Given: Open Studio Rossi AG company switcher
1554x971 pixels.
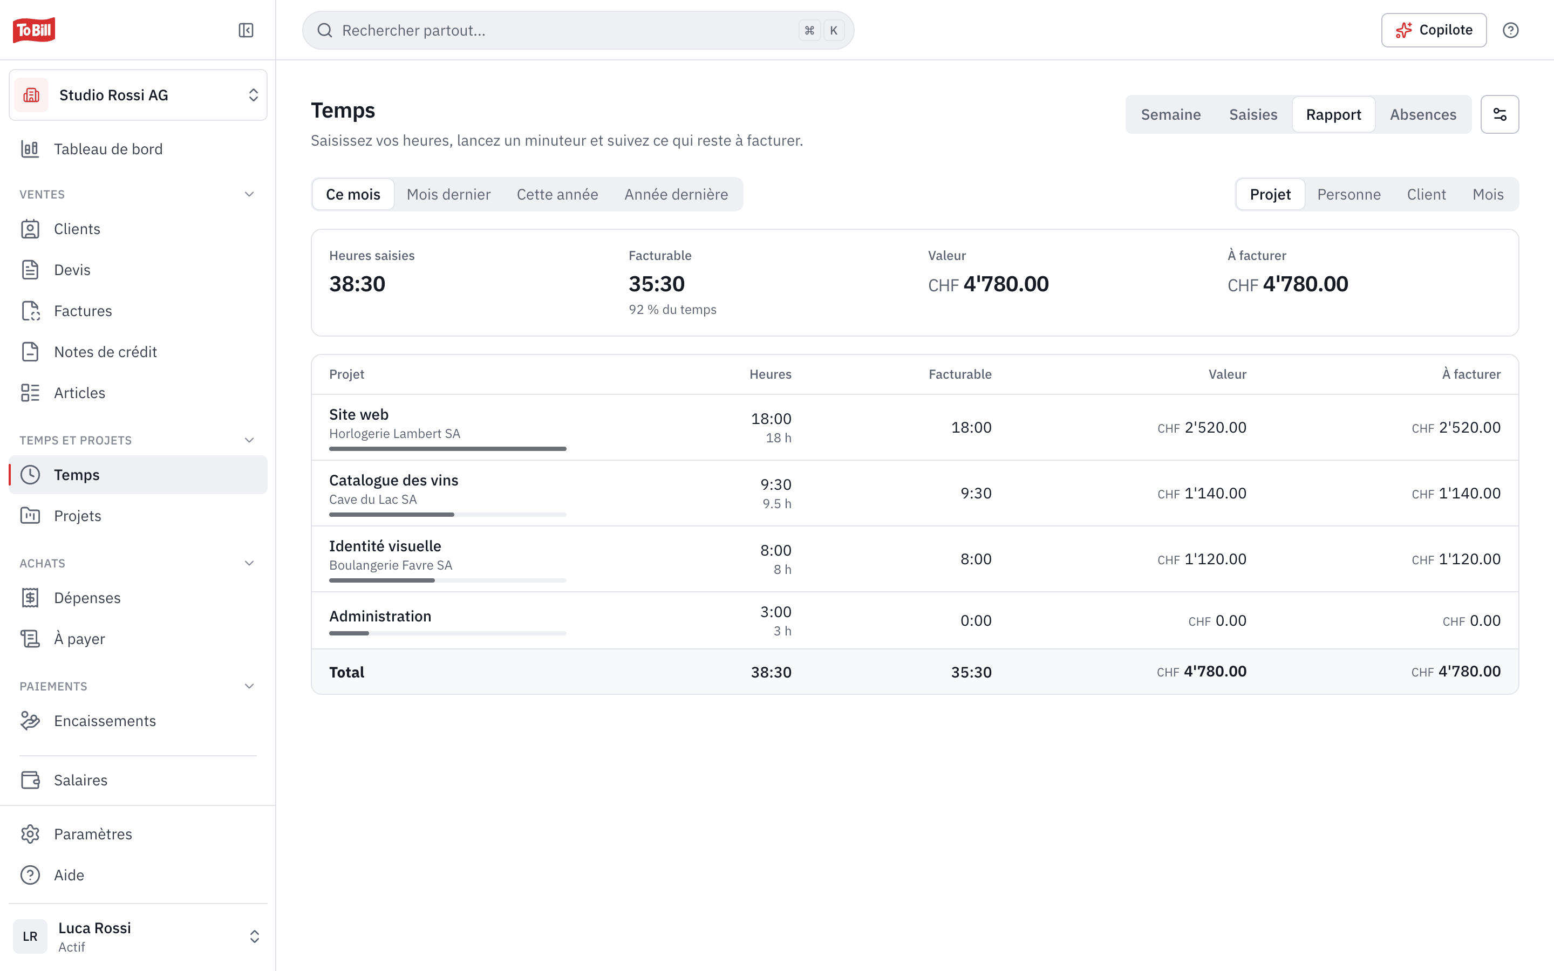Looking at the screenshot, I should coord(138,95).
